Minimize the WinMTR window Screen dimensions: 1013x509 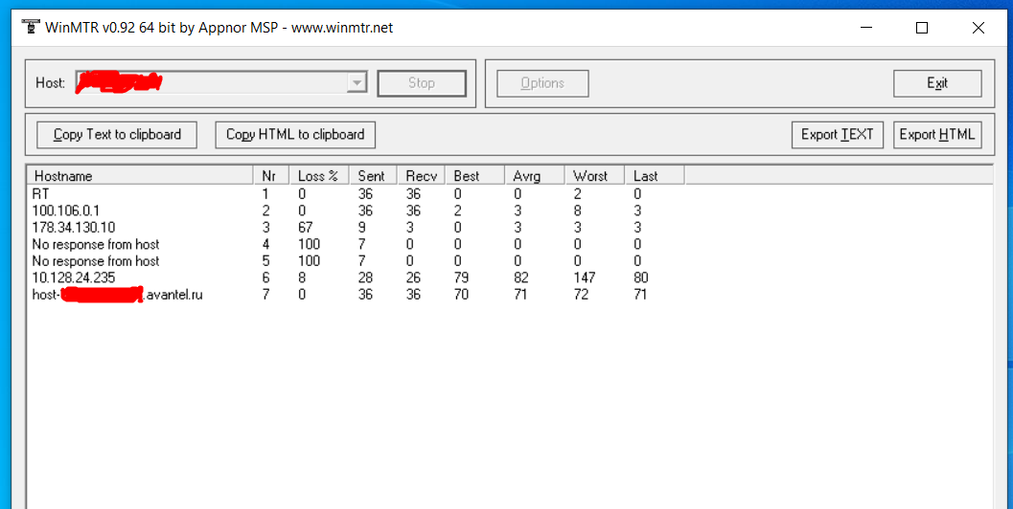(865, 28)
